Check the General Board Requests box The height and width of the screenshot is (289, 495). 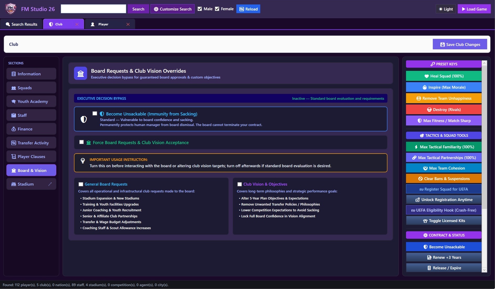pyautogui.click(x=81, y=184)
